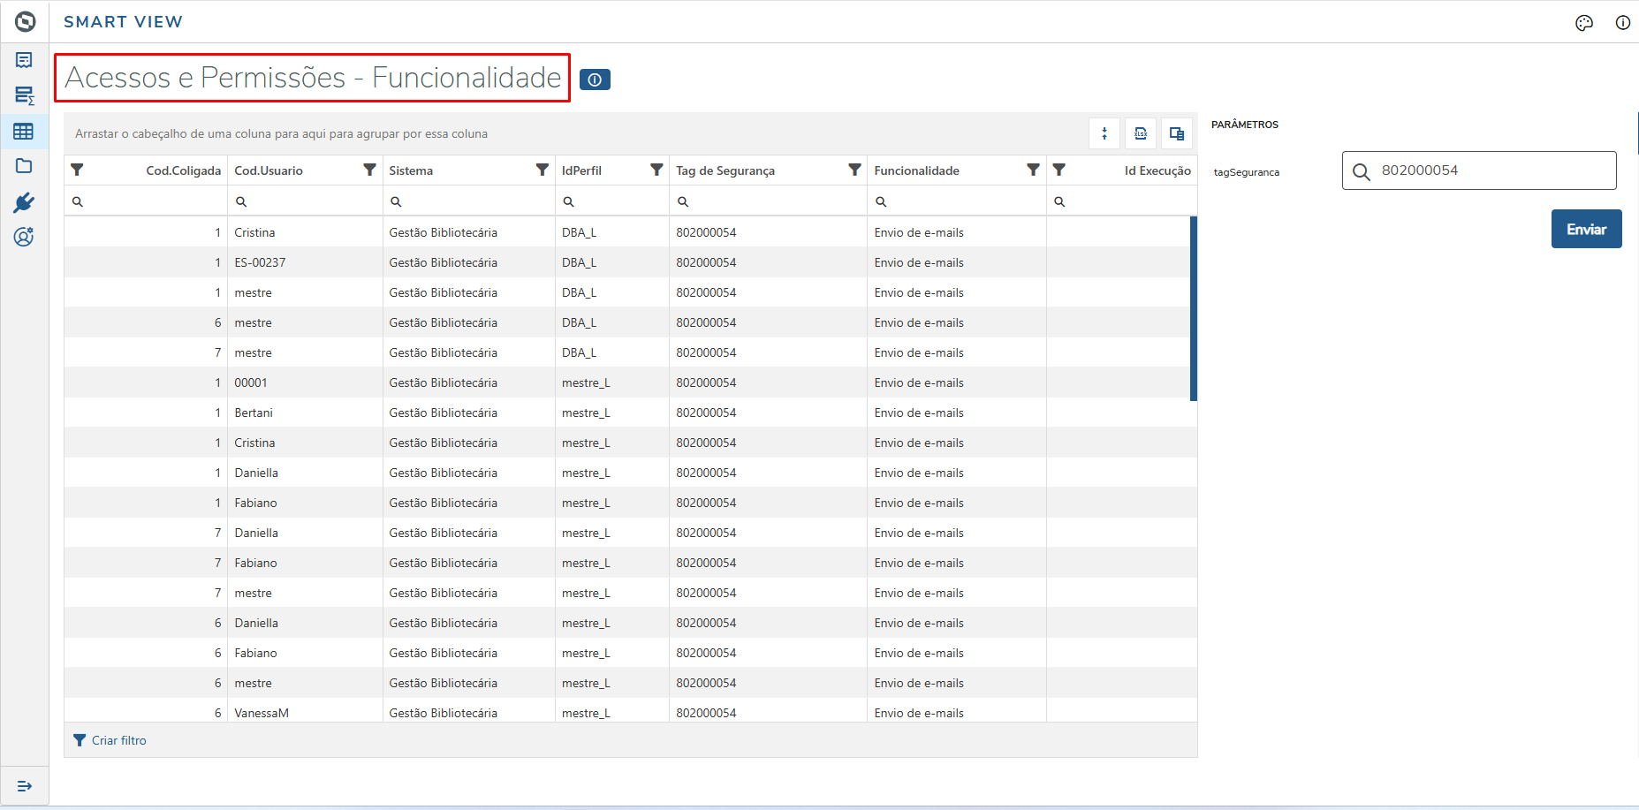Open the filter for the Funcionalidade column

(x=1032, y=170)
